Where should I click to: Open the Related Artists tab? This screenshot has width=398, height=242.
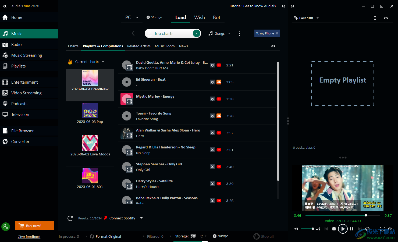[x=139, y=46]
